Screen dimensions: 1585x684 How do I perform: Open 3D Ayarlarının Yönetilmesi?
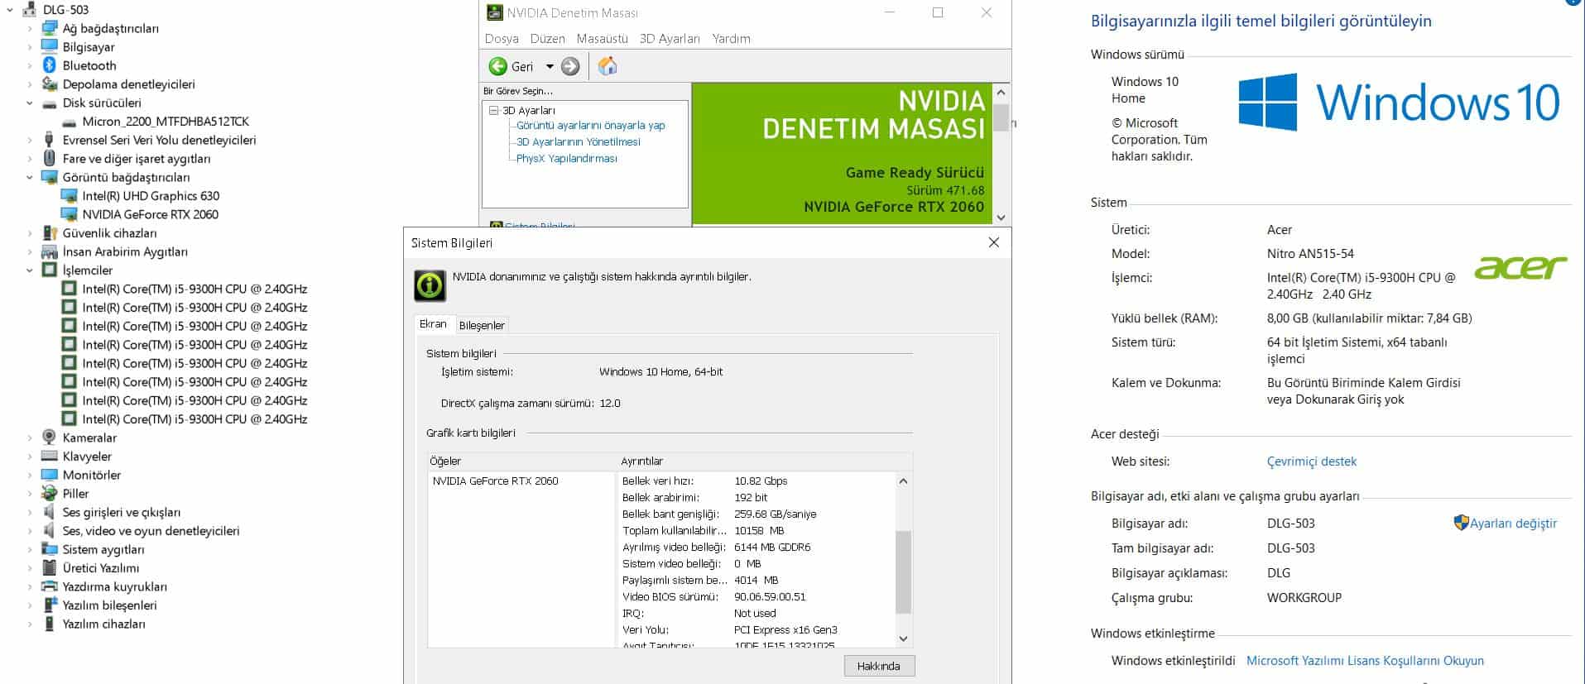tap(578, 141)
